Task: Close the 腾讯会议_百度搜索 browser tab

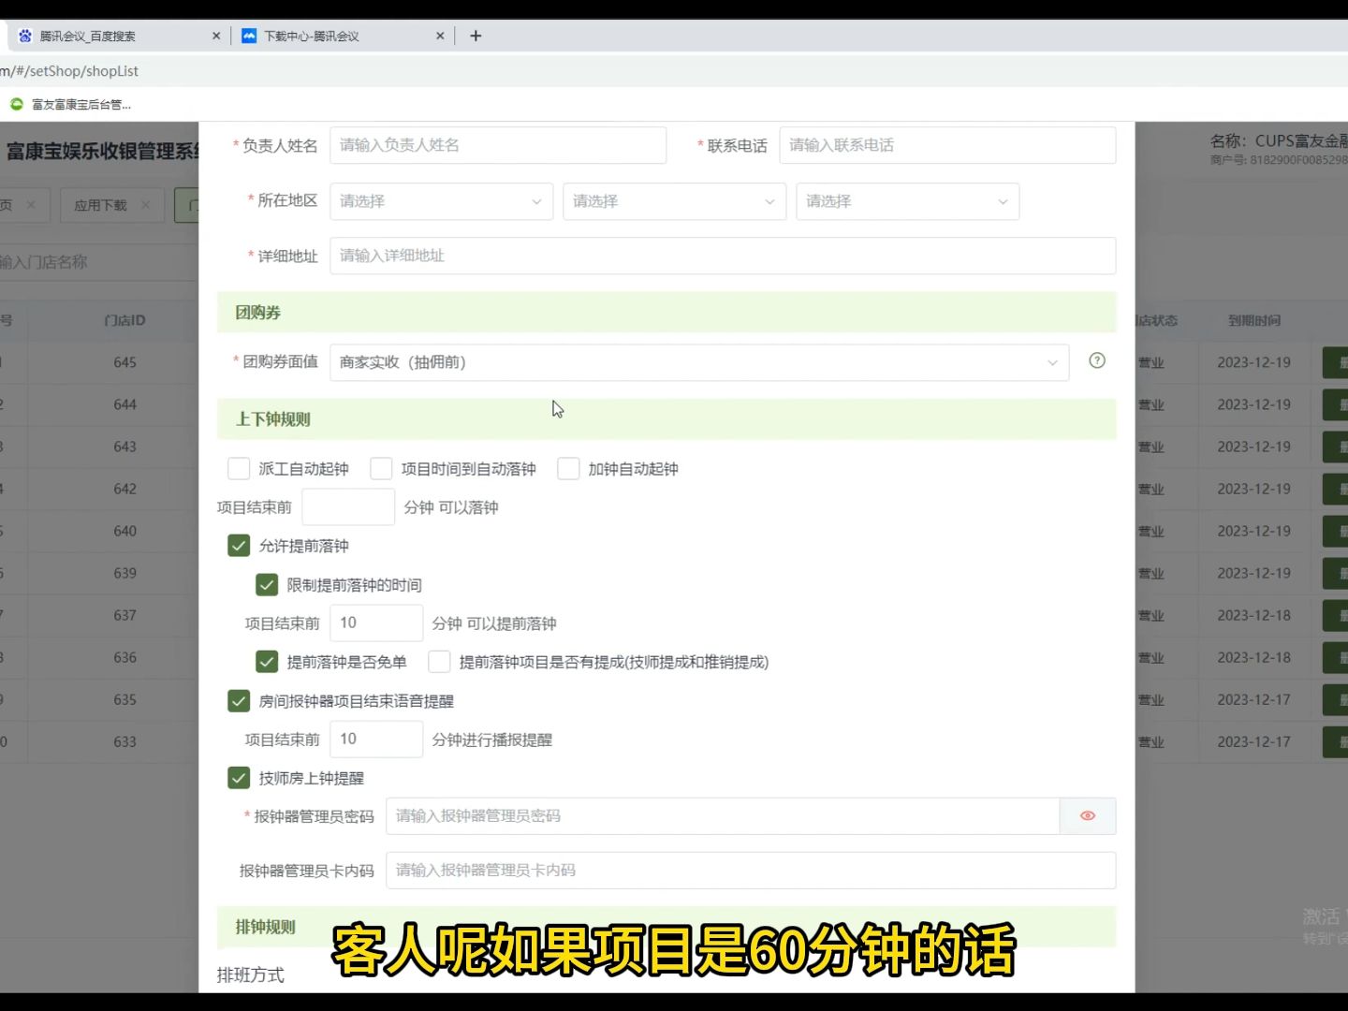Action: tap(216, 36)
